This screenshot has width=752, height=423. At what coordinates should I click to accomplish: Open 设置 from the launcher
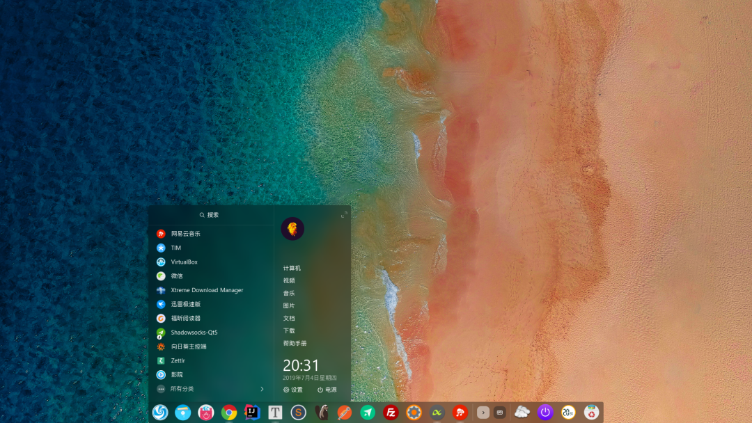292,390
